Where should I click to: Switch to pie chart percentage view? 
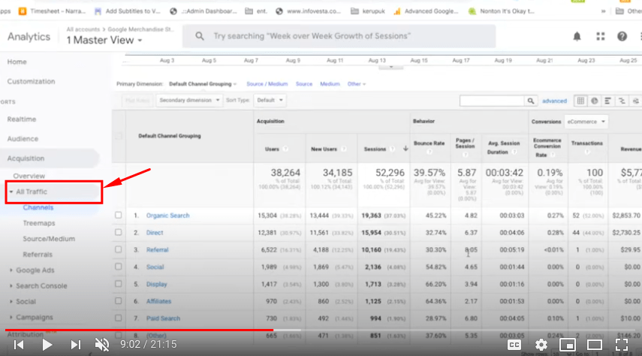pos(594,100)
